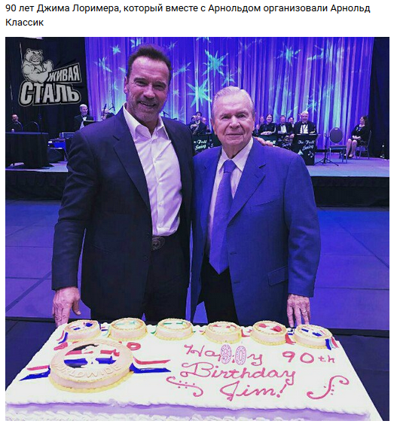Click the 90 candles on the cake

pyautogui.click(x=234, y=353)
